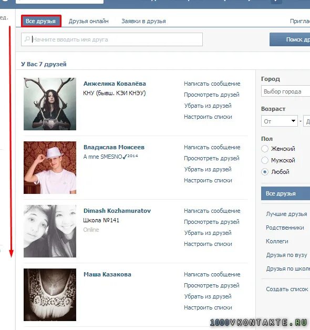
Task: Expand the age 'От' dropdown
Action: pyautogui.click(x=280, y=121)
